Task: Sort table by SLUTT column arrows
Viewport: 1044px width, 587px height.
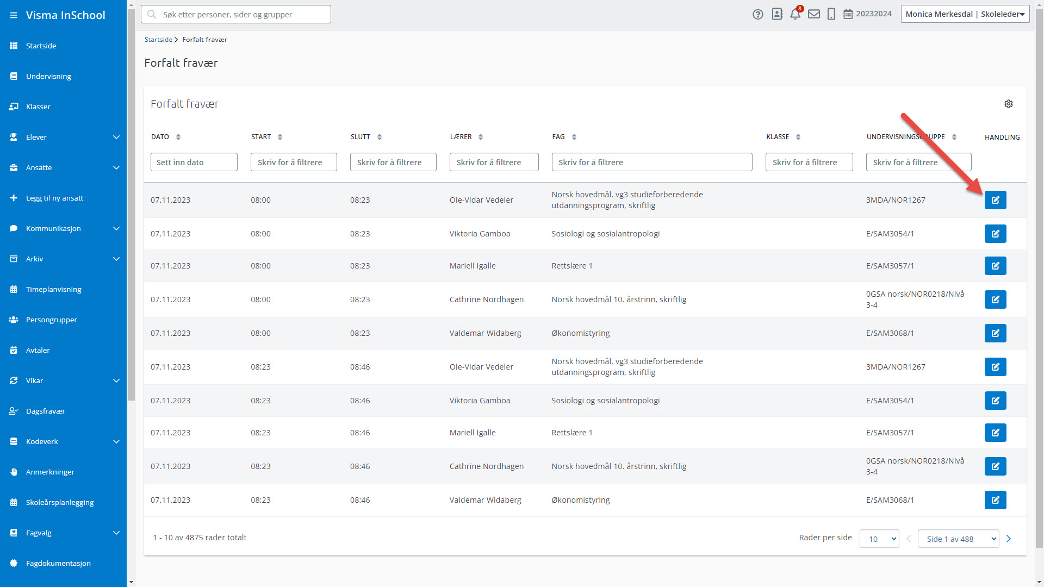Action: tap(380, 137)
